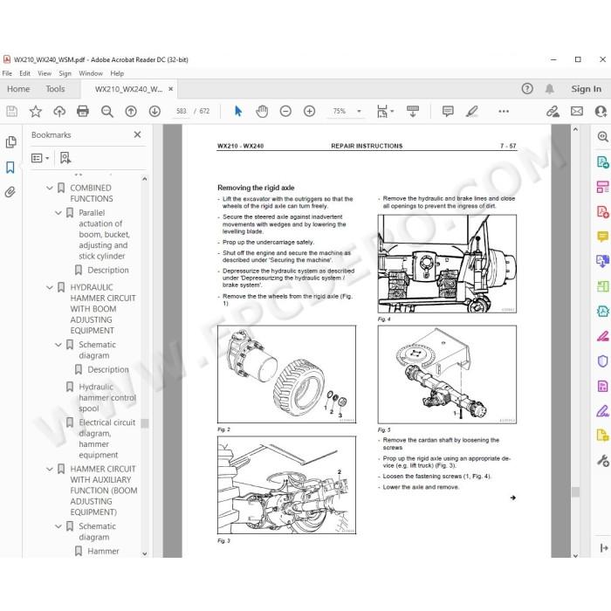This screenshot has width=611, height=611.
Task: Choose the selection arrow tool
Action: pos(238,112)
